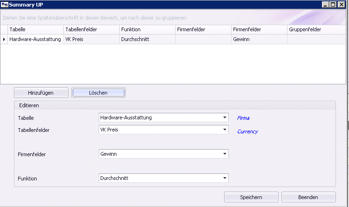This screenshot has width=349, height=207.
Task: Click the Beenden button
Action: 308,197
